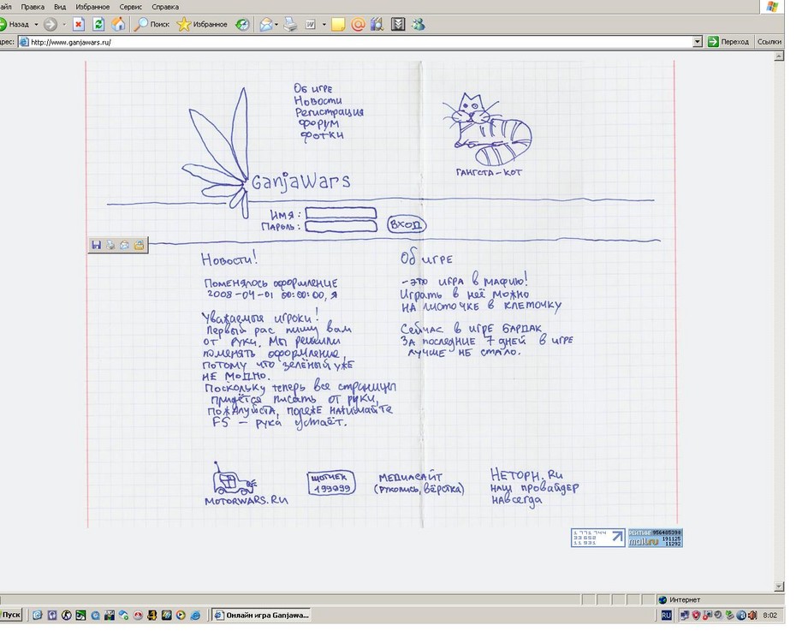Screen dimensions: 796x637
Task: Click the tray speaker volume icon
Action: coord(752,615)
